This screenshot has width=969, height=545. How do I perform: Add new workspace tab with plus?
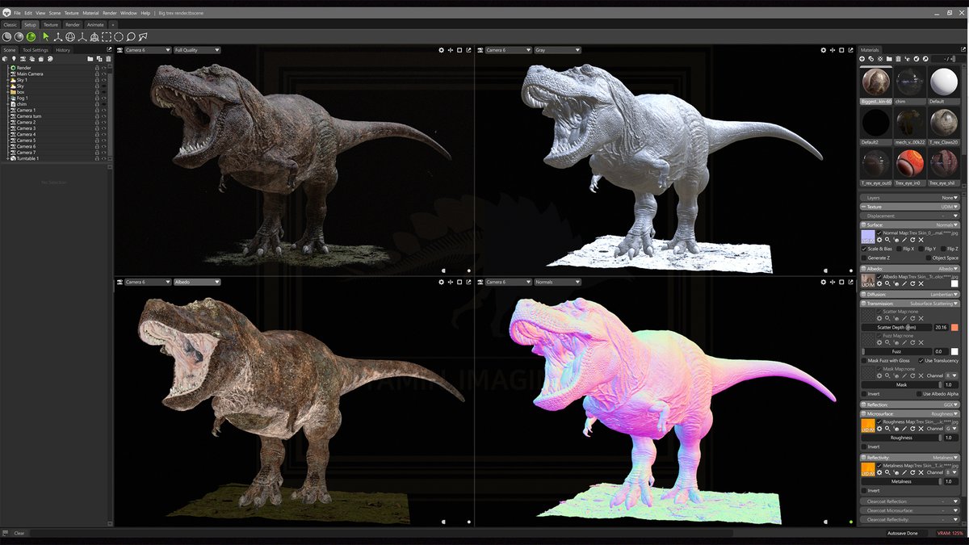pyautogui.click(x=113, y=25)
